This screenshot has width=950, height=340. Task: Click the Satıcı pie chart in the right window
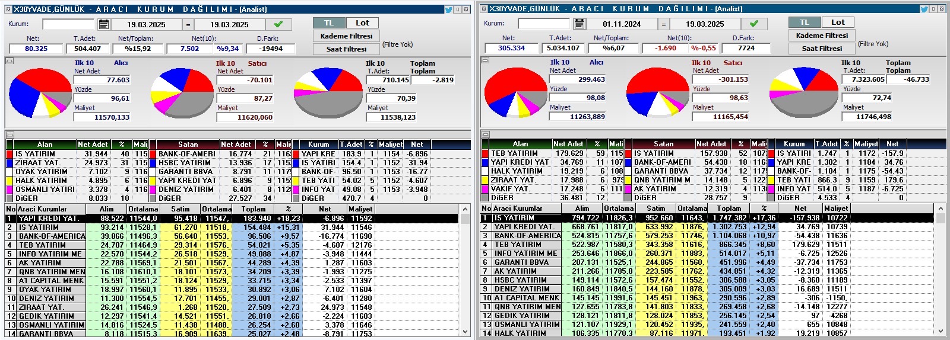click(x=657, y=91)
